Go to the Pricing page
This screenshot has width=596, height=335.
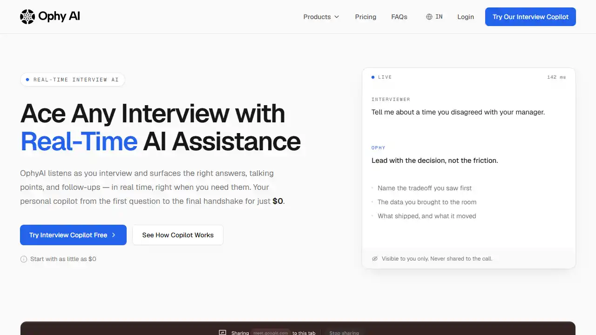pos(366,17)
